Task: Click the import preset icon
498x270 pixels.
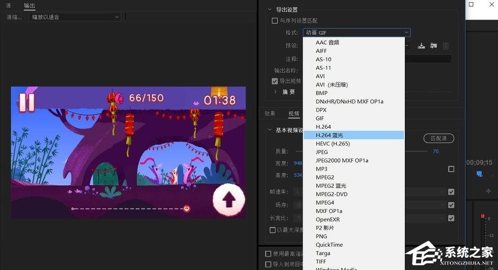Action: click(433, 46)
